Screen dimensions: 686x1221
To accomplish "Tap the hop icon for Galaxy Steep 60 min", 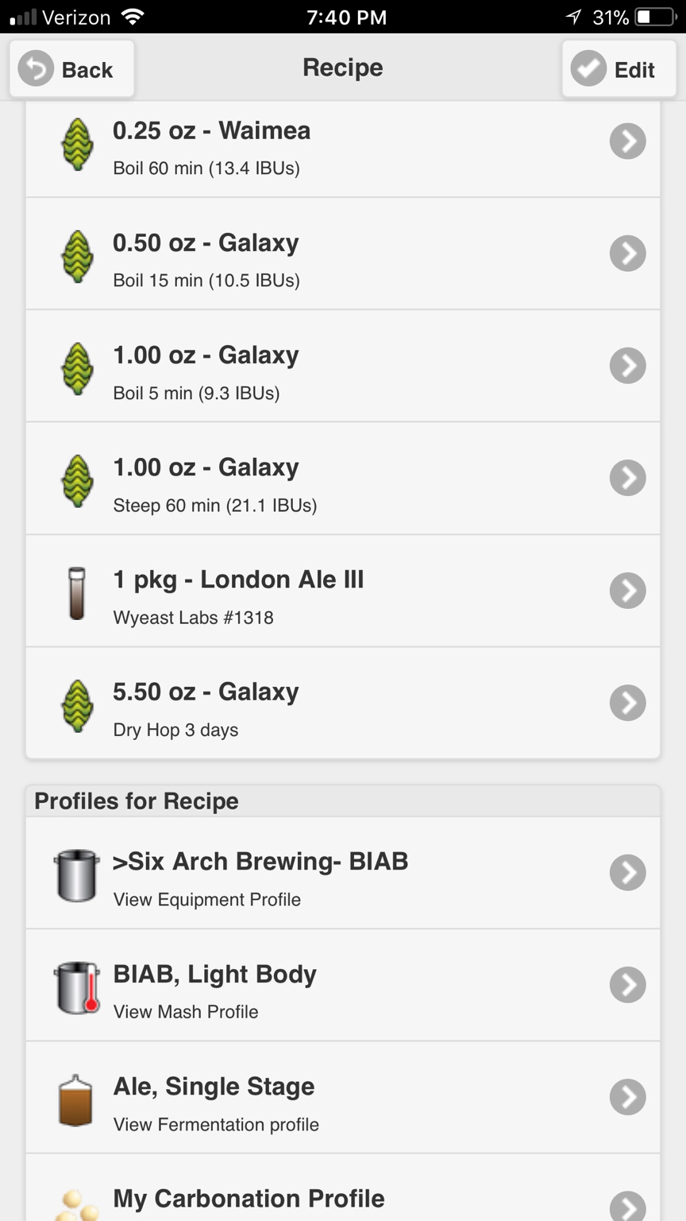I will click(x=77, y=480).
